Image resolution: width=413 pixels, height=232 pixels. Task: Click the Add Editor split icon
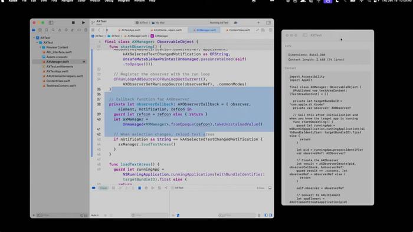(x=270, y=30)
